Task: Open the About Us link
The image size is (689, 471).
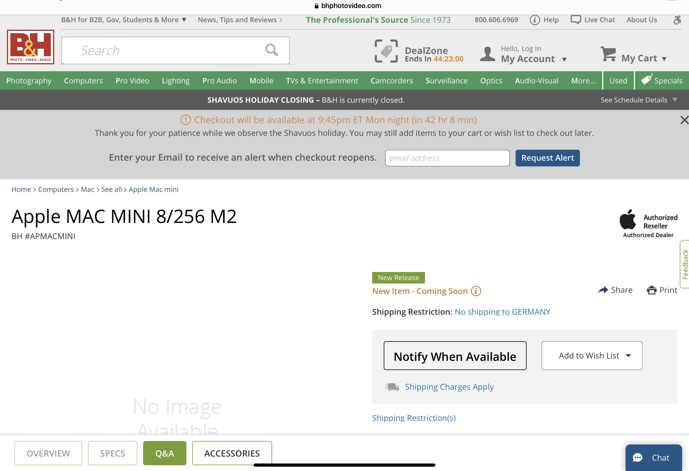Action: pyautogui.click(x=642, y=20)
